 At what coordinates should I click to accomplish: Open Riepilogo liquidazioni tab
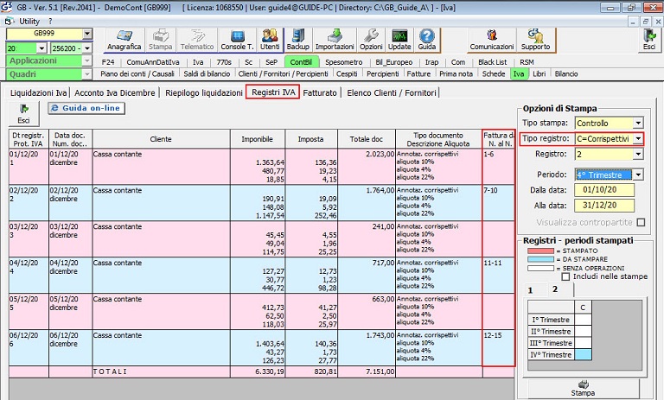pyautogui.click(x=204, y=92)
